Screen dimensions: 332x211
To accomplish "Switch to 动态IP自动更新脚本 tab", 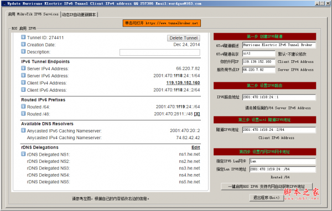I will click(x=79, y=14).
